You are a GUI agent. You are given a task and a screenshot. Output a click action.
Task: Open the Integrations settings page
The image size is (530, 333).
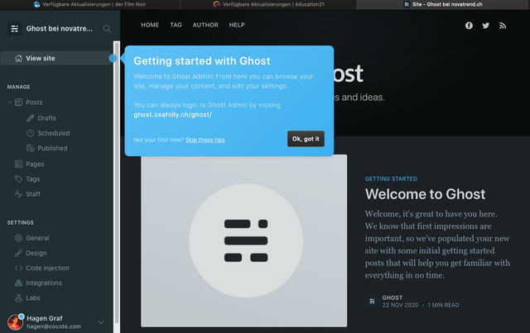(43, 283)
